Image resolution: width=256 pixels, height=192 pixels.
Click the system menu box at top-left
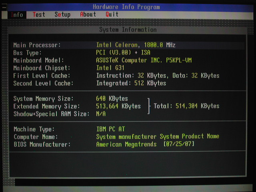tap(4, 8)
